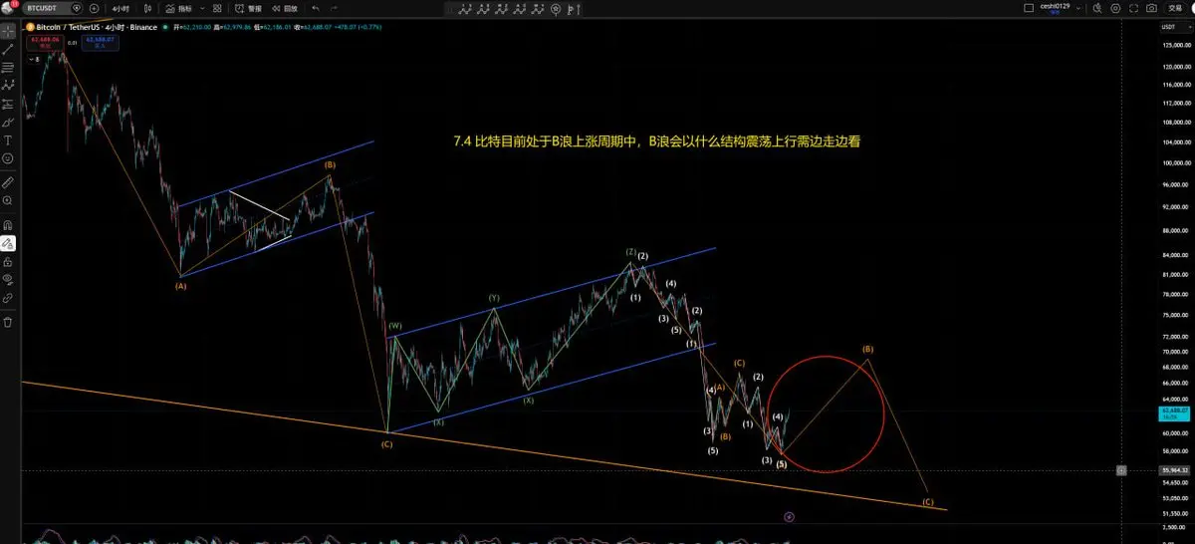Open the USDT currency dropdown
Screen dimensions: 1195x544
click(1175, 27)
